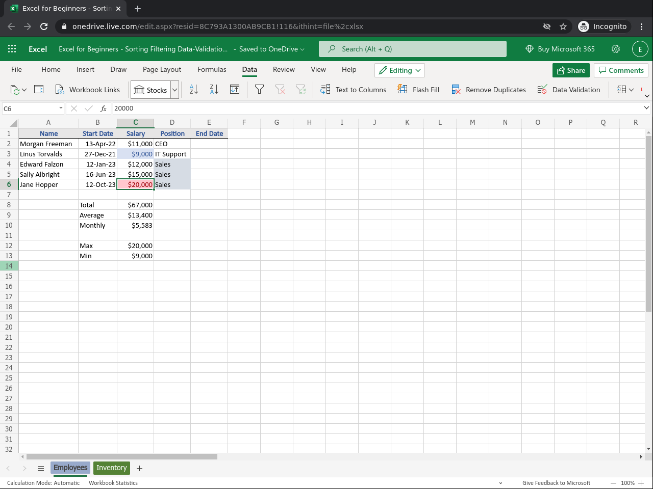
Task: Add a new sheet
Action: [139, 468]
